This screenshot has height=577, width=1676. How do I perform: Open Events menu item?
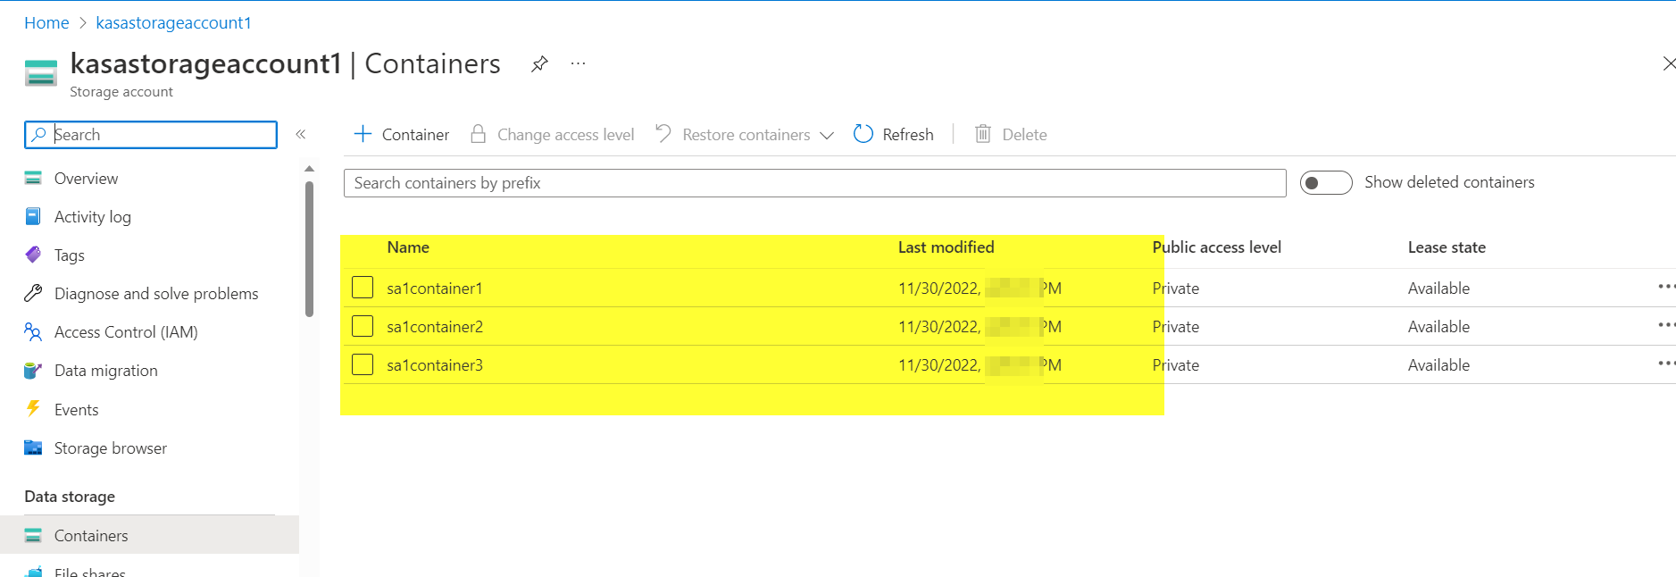point(77,410)
